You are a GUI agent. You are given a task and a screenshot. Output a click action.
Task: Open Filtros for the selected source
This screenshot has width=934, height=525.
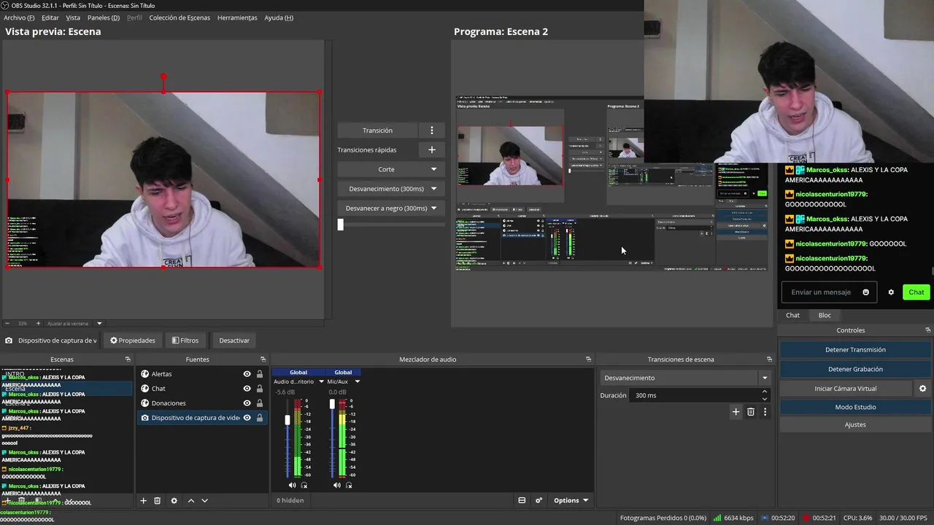[x=185, y=341]
